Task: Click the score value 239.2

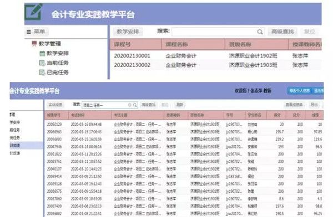Action: (280, 139)
